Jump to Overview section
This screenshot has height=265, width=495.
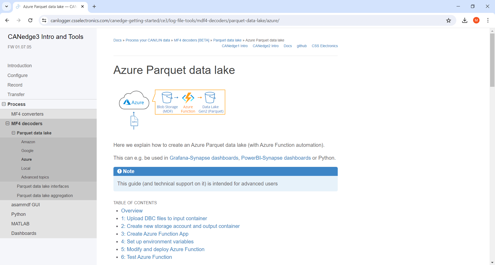132,211
